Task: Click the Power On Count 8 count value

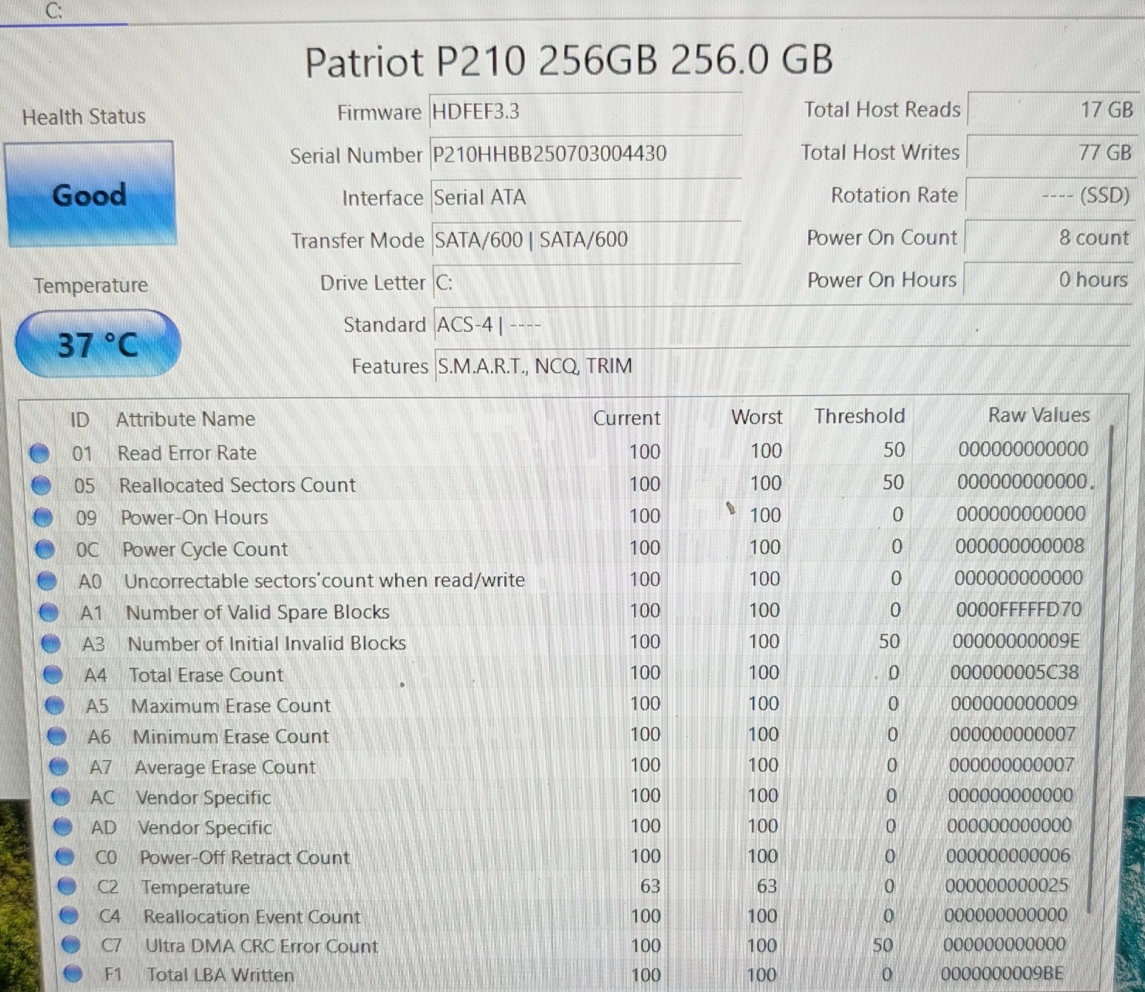Action: click(x=1048, y=237)
